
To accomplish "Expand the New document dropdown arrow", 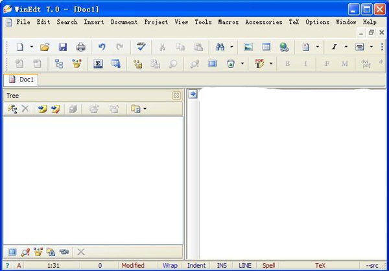I will 31,47.
